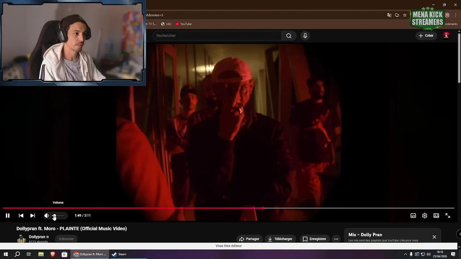This screenshot has width=461, height=259.
Task: Click the progress bar scrubber dot
Action: pos(263,208)
